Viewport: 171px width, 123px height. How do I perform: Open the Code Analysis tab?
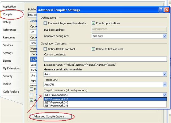11,92
